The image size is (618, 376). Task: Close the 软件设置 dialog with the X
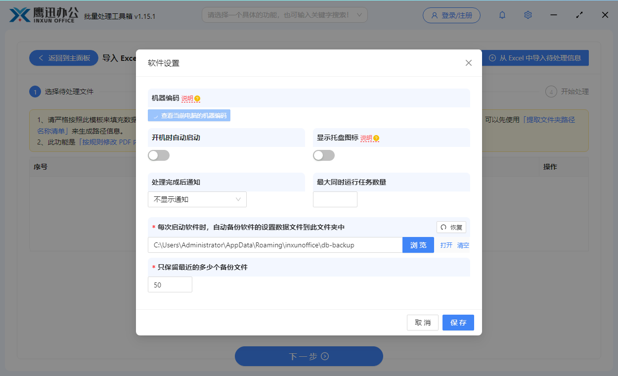click(469, 63)
